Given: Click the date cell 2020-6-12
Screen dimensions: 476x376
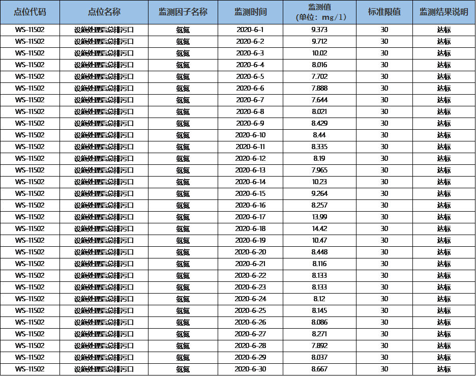Looking at the screenshot, I should click(x=250, y=159).
